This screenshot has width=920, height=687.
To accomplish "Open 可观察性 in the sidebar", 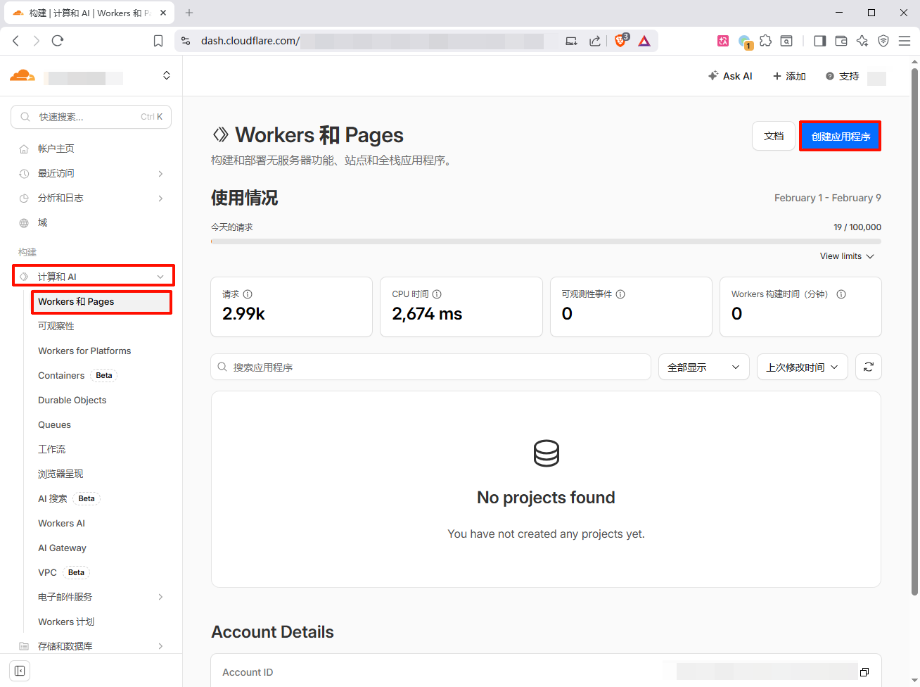I will click(x=56, y=326).
